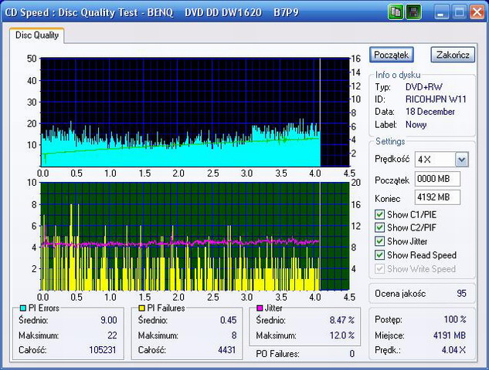Viewport: 489px width, 370px height.
Task: Click the PI Failures average 0.45
Action: pos(229,320)
